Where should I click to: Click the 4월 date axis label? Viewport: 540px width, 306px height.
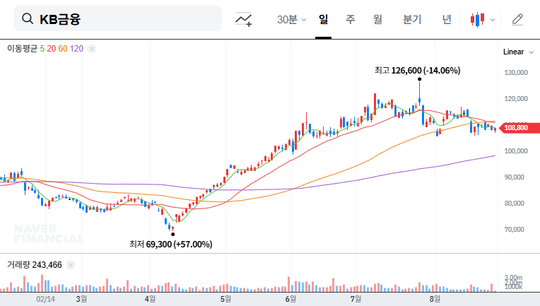click(150, 299)
